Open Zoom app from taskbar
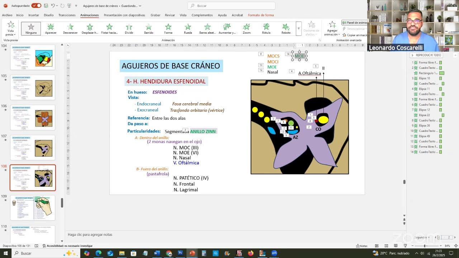Screen dimensions: 459x258 [x=274, y=253]
